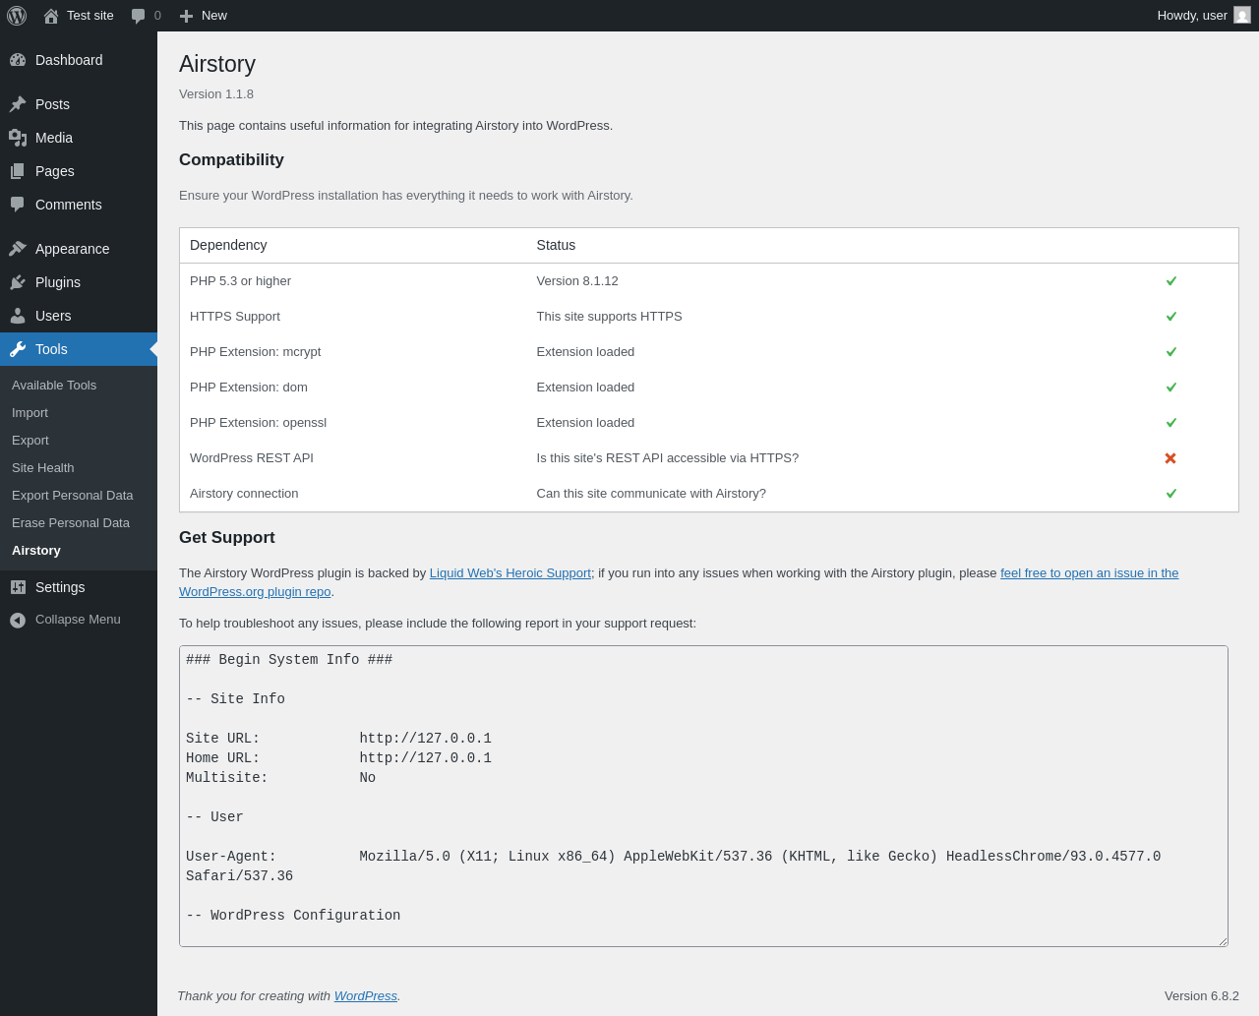This screenshot has height=1016, width=1259.
Task: Click the Airstory page heading
Action: (217, 64)
